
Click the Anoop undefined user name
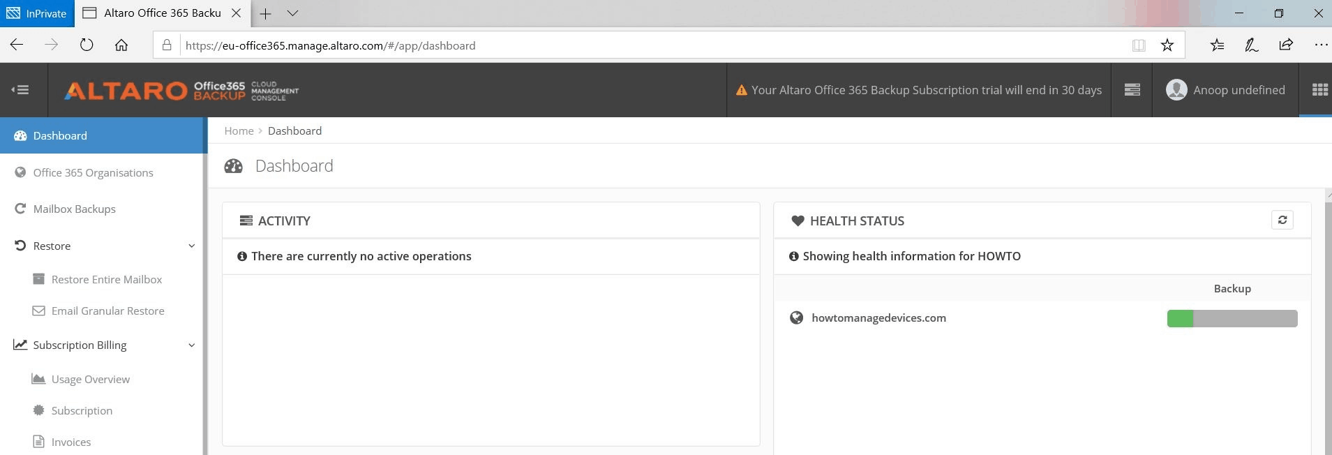(x=1239, y=90)
